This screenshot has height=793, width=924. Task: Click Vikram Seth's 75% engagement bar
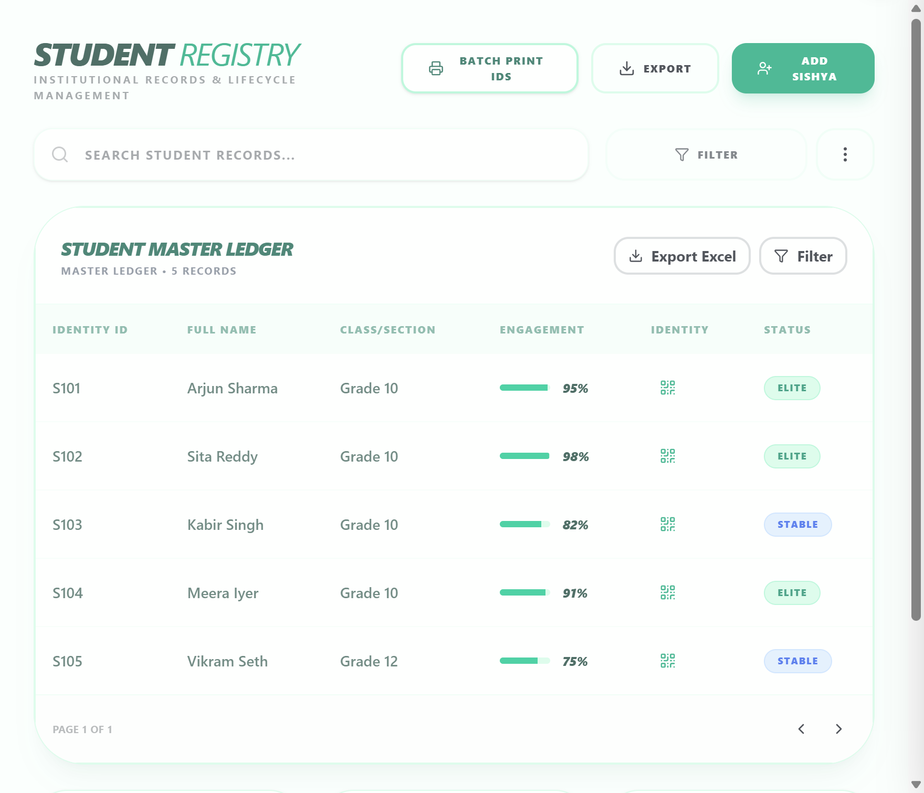click(x=524, y=661)
